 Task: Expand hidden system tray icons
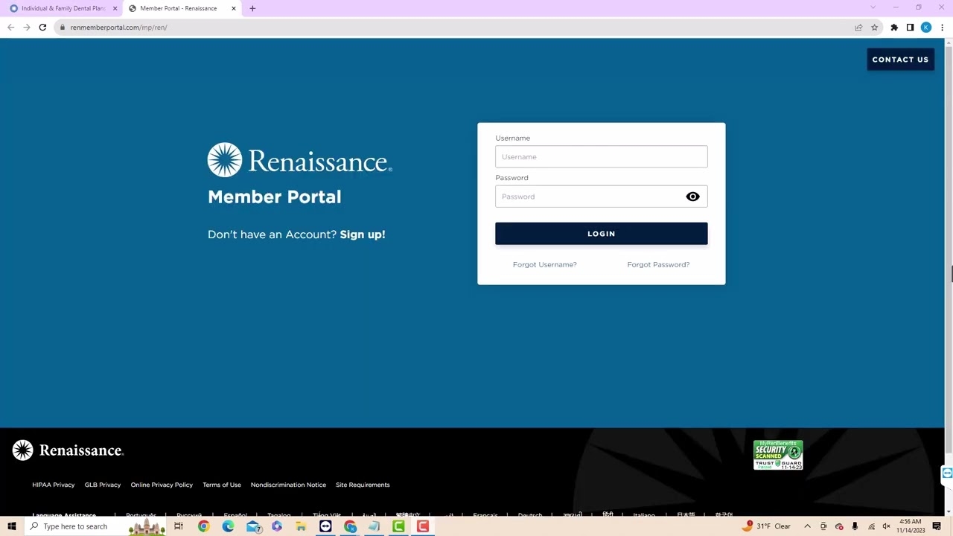[x=808, y=526]
